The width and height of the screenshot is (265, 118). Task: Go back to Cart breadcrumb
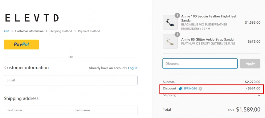(6, 31)
